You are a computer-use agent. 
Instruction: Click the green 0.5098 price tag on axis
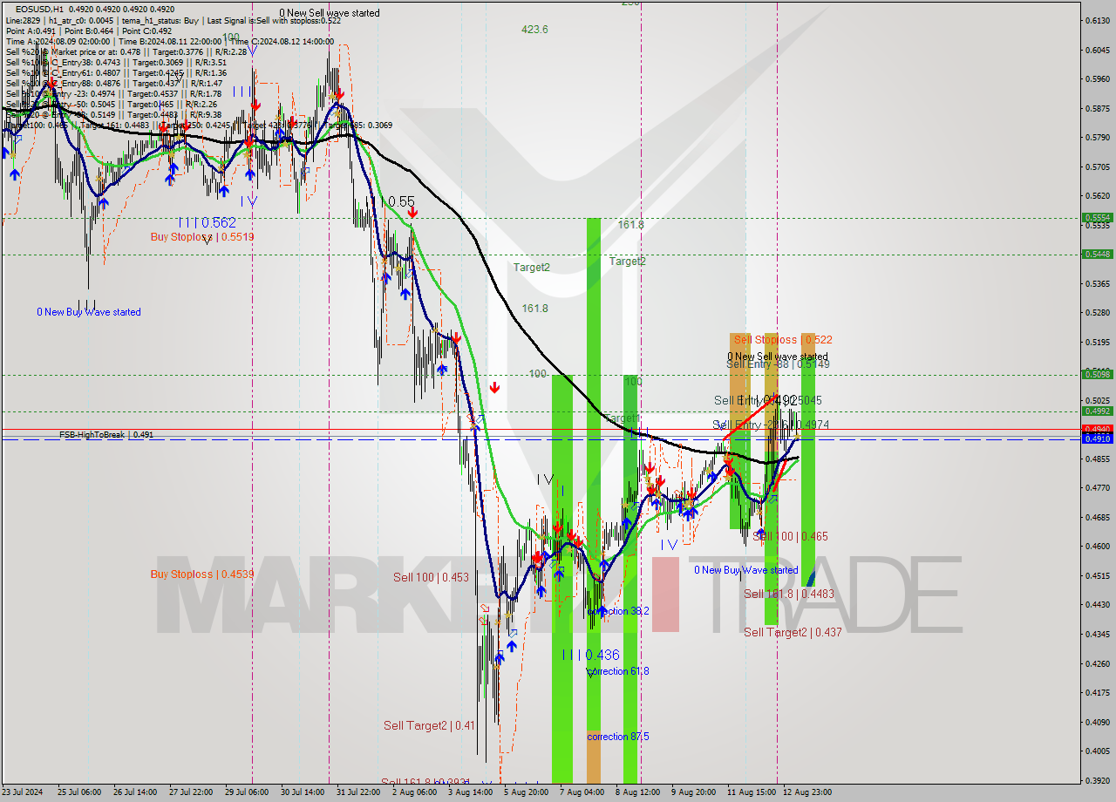pyautogui.click(x=1097, y=374)
